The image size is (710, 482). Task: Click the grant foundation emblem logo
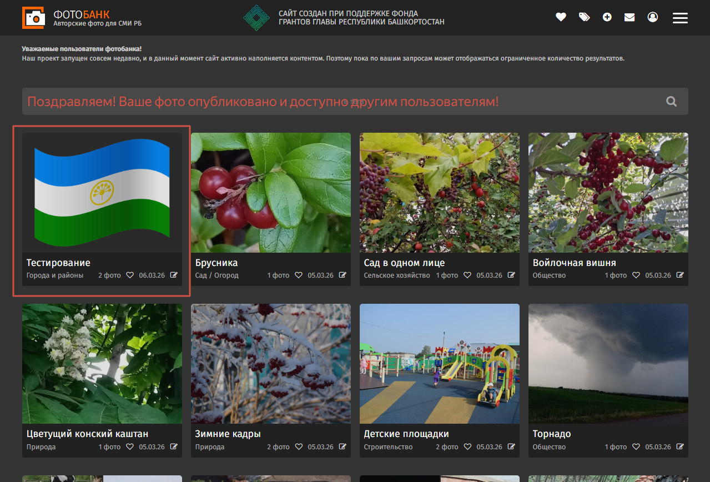[x=256, y=18]
